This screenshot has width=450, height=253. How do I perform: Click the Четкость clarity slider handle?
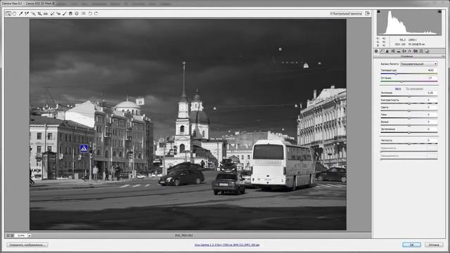[409, 143]
